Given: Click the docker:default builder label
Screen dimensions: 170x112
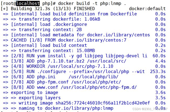Looking at the screenshot, I should point(147,9).
